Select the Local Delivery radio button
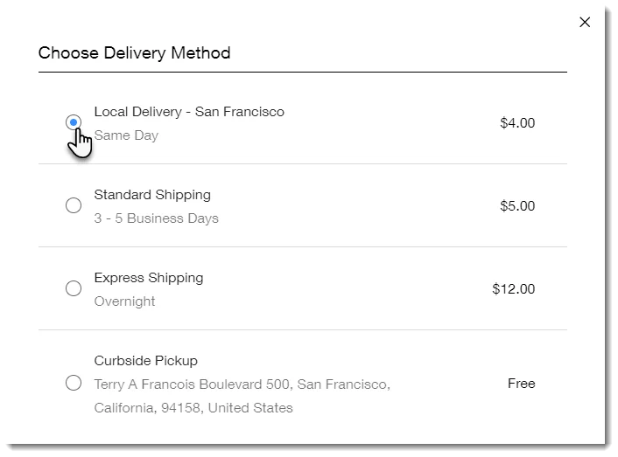This screenshot has height=457, width=618. coord(74,122)
